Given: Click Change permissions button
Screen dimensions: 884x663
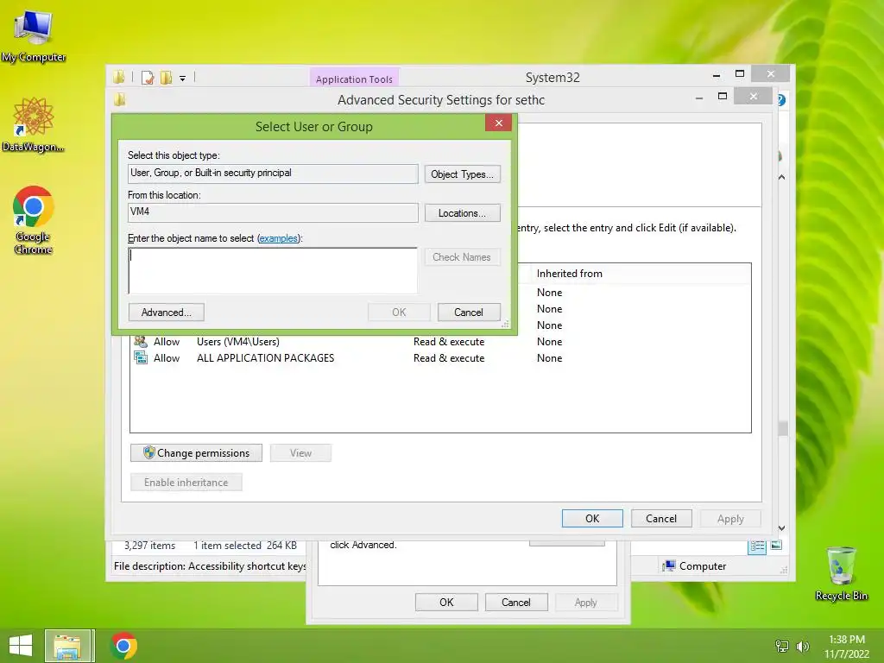Looking at the screenshot, I should click(x=196, y=453).
